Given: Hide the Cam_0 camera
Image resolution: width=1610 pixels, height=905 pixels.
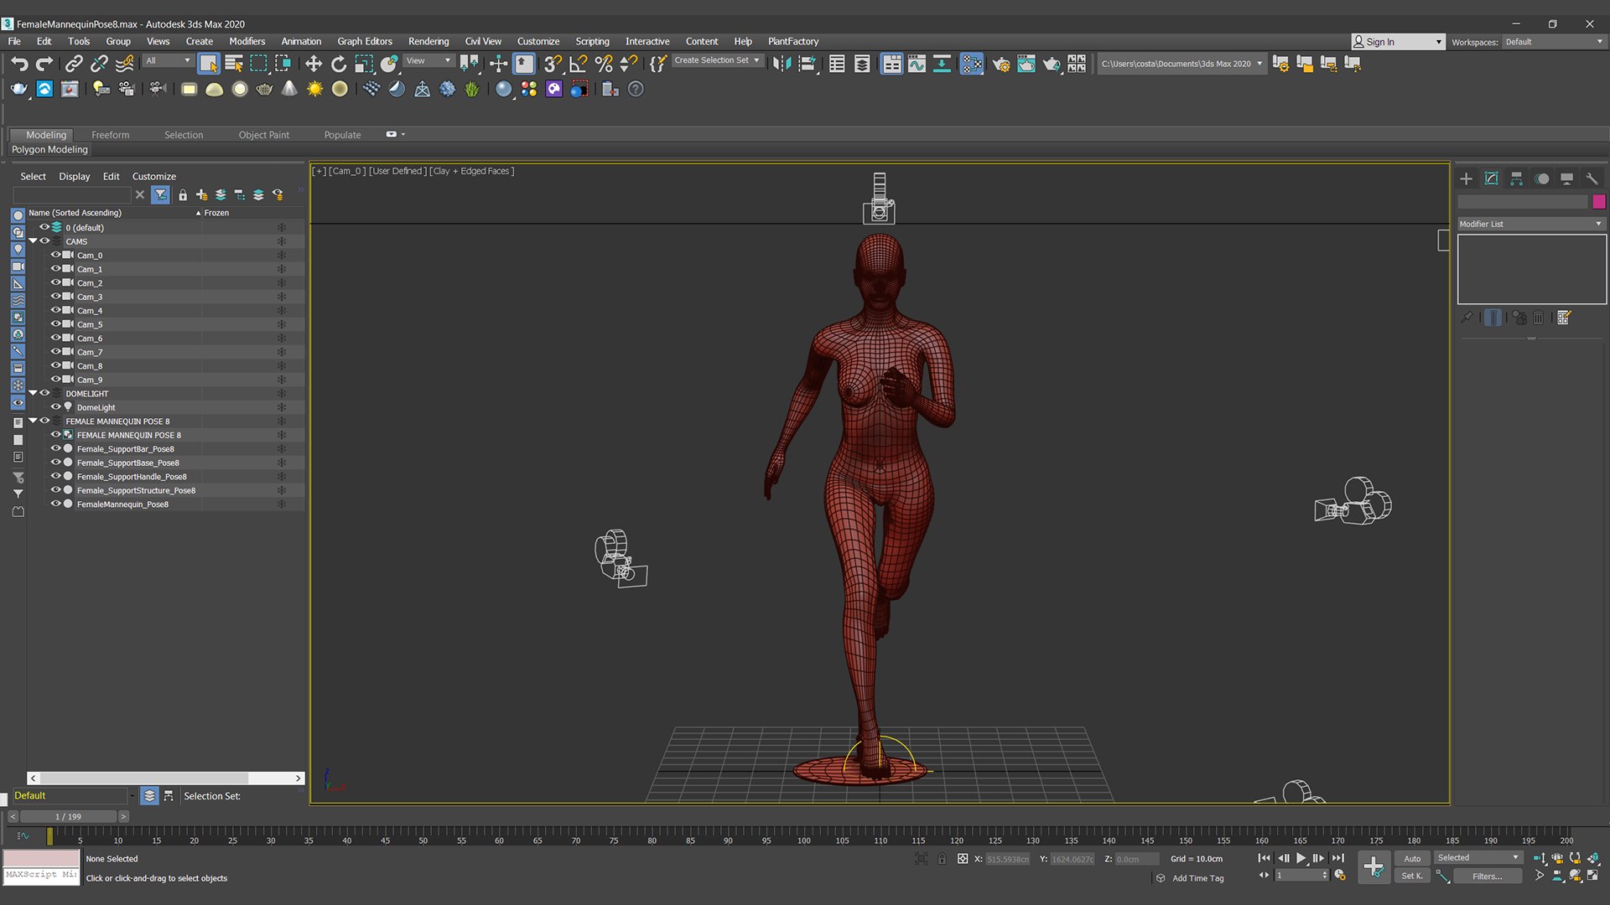Looking at the screenshot, I should click(56, 255).
